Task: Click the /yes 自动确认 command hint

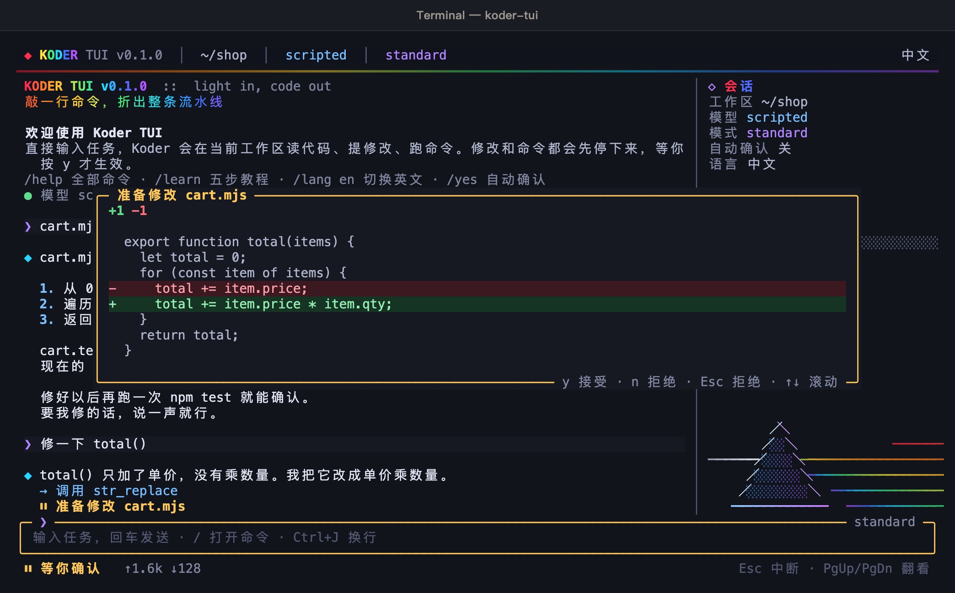Action: [496, 179]
